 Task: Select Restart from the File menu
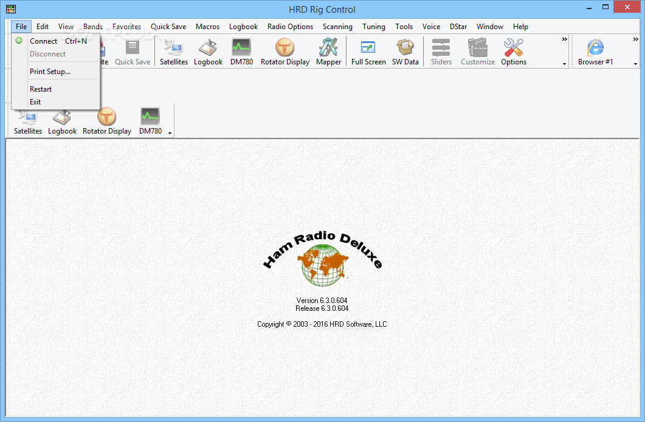(56, 89)
